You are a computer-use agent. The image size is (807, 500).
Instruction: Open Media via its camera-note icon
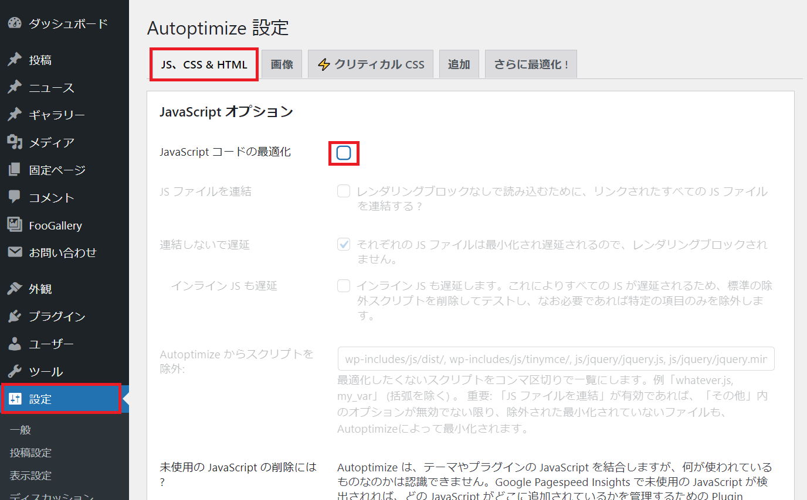pyautogui.click(x=15, y=142)
